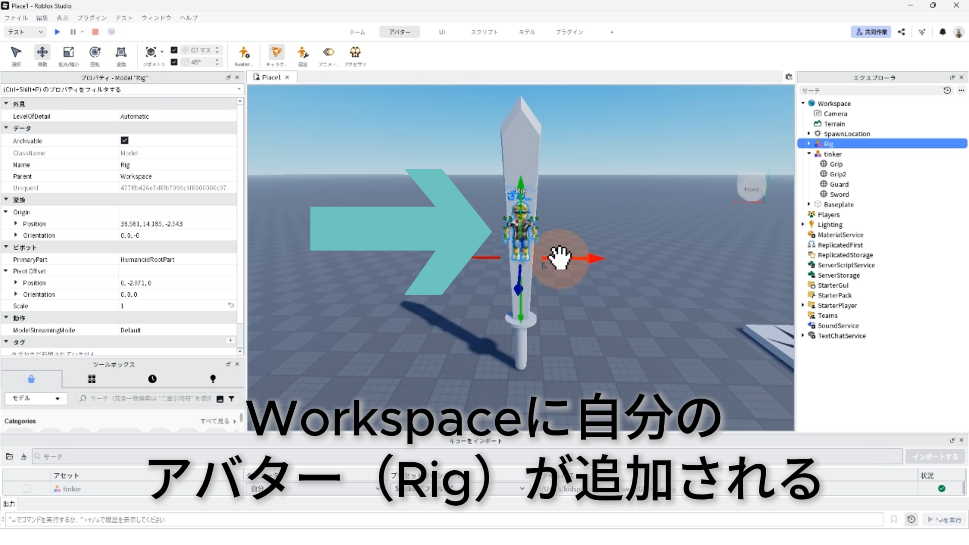This screenshot has height=545, width=969.
Task: Activate the 移動 move tool
Action: [x=42, y=52]
